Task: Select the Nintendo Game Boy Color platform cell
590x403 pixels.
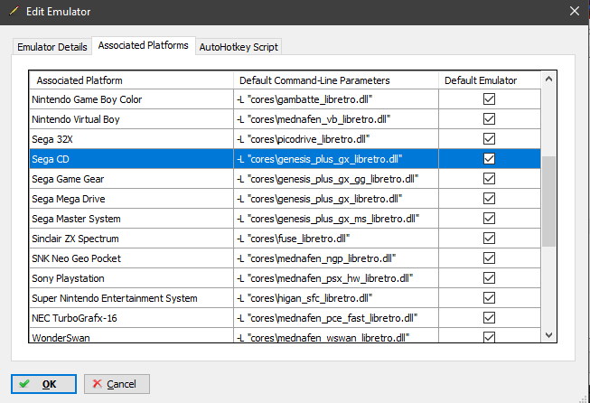Action: (131, 99)
